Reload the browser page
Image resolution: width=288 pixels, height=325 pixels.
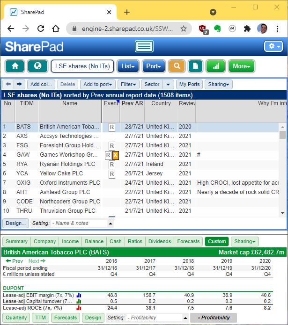click(41, 29)
